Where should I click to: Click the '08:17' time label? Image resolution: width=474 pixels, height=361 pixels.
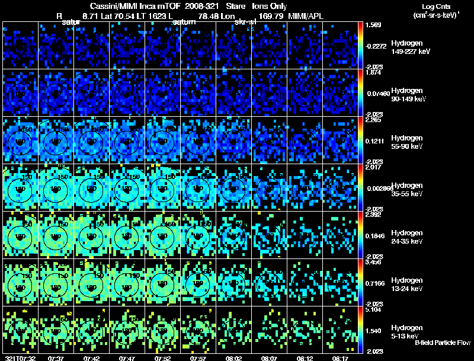point(340,358)
